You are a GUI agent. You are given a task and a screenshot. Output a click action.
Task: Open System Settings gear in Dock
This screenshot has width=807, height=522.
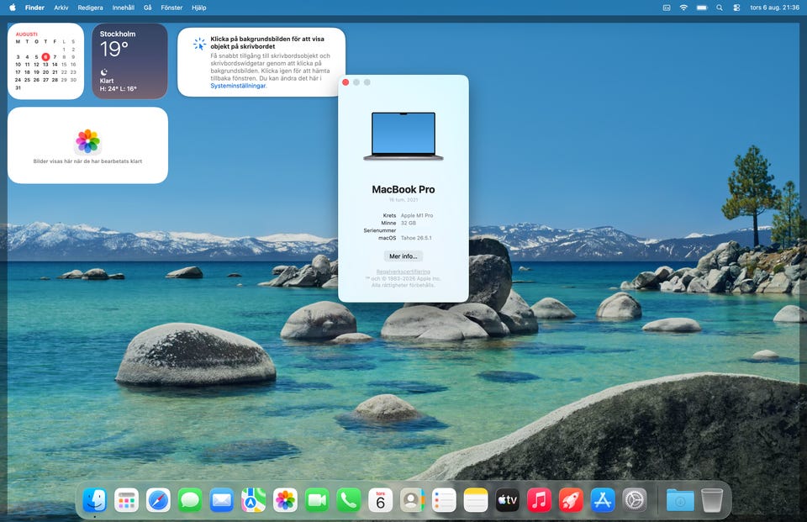click(635, 500)
